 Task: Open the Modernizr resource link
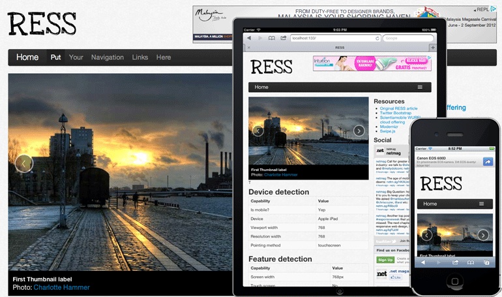[389, 127]
